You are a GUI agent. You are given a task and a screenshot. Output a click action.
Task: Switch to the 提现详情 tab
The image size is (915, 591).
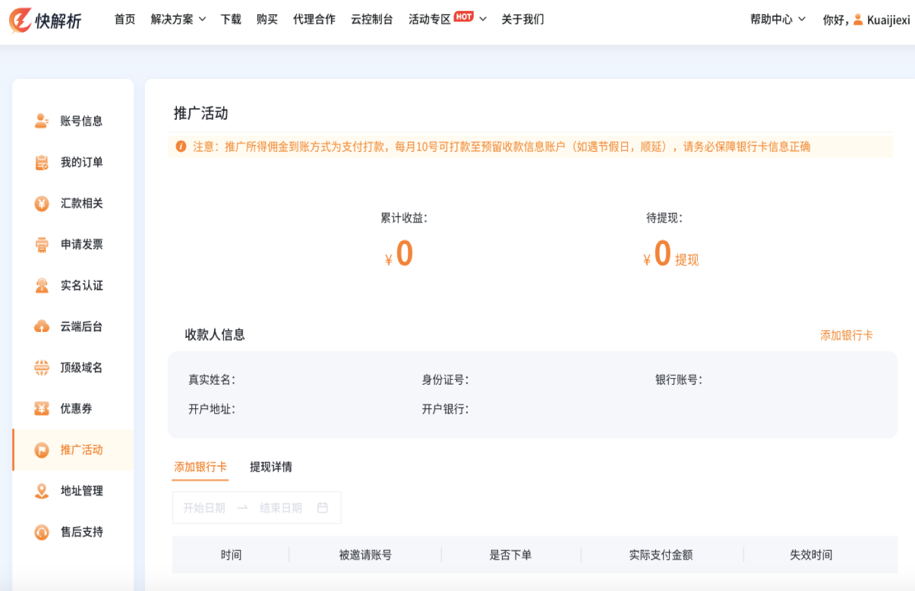click(271, 467)
